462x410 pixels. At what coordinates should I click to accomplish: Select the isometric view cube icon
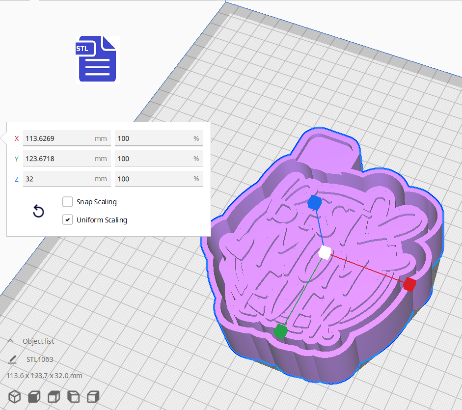point(14,396)
